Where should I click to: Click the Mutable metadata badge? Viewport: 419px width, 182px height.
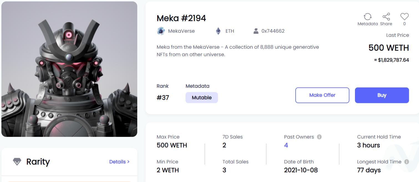[x=202, y=97]
